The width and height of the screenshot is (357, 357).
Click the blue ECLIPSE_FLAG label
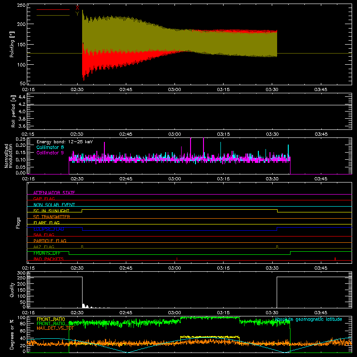[x=49, y=229]
